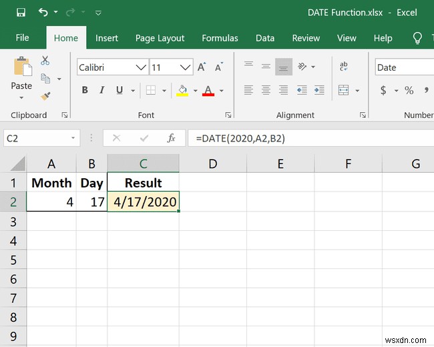
Task: Toggle Underline formatting
Action: click(x=120, y=90)
